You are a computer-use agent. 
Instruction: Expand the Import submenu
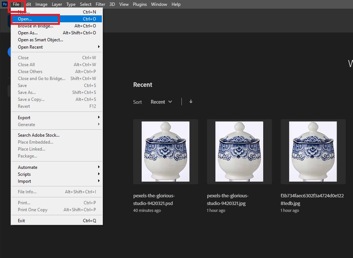(57, 181)
